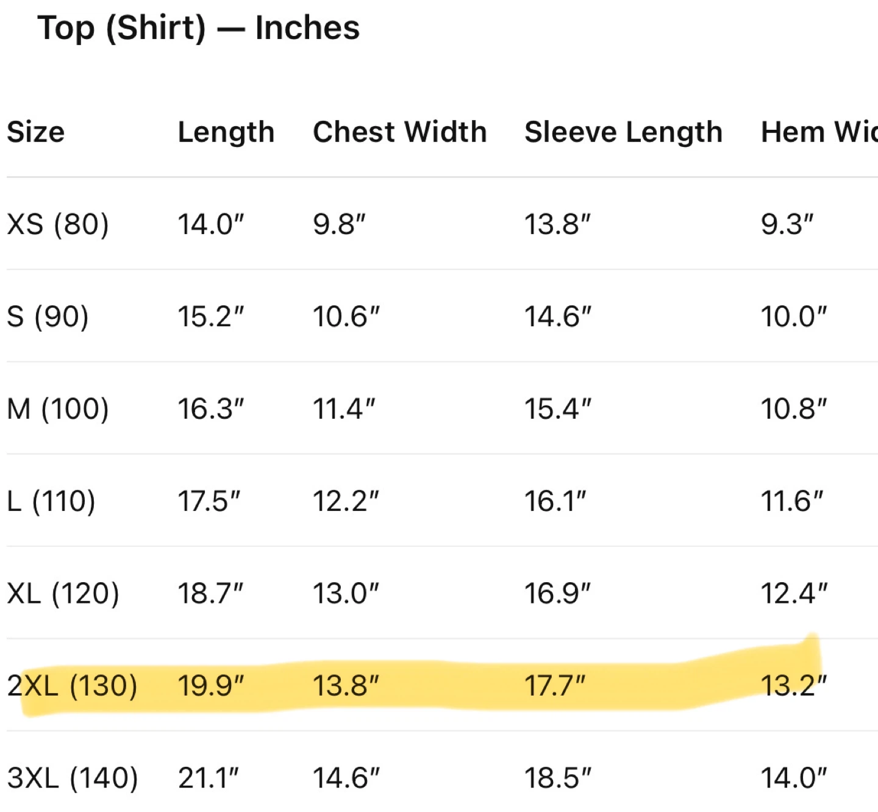Select the highlighted 2XL (130) size label
Screen dimensions: 878x812
[x=73, y=686]
